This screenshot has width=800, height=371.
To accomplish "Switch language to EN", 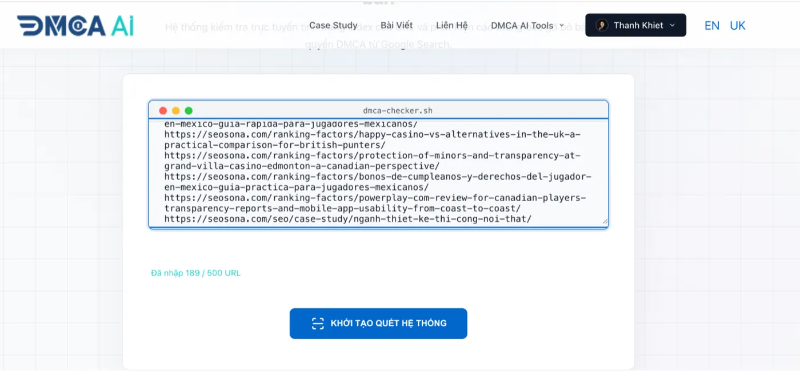I will (712, 25).
